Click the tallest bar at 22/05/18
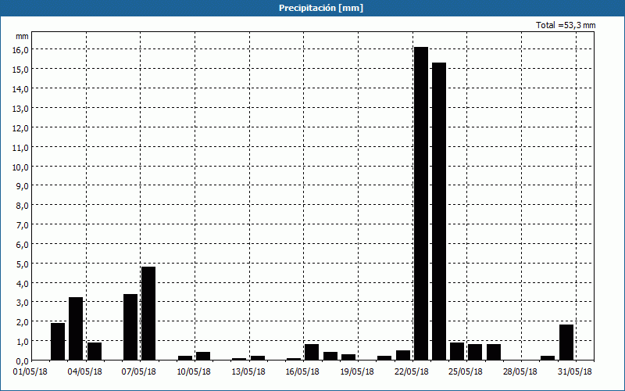 pos(421,203)
